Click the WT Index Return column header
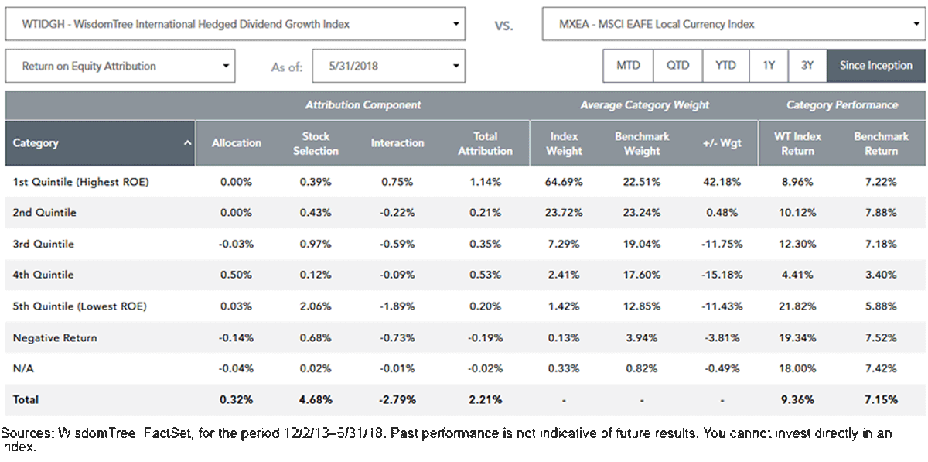 pyautogui.click(x=797, y=143)
